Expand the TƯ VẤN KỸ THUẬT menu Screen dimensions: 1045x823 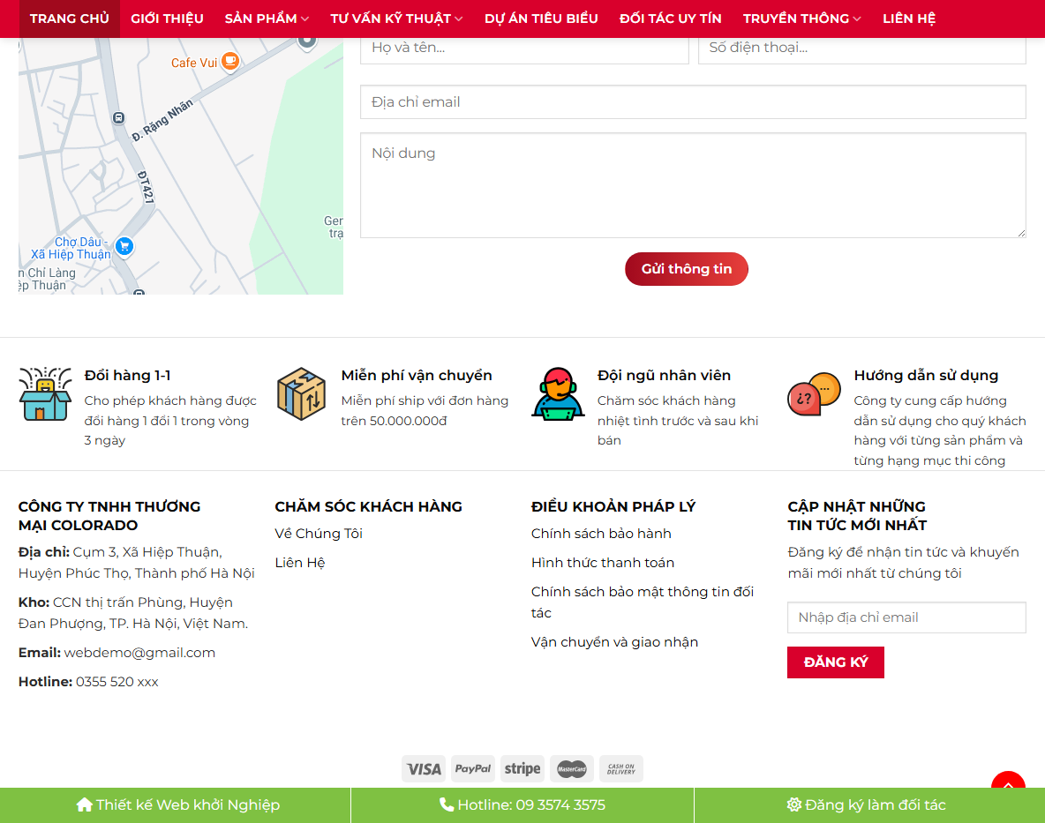point(395,18)
